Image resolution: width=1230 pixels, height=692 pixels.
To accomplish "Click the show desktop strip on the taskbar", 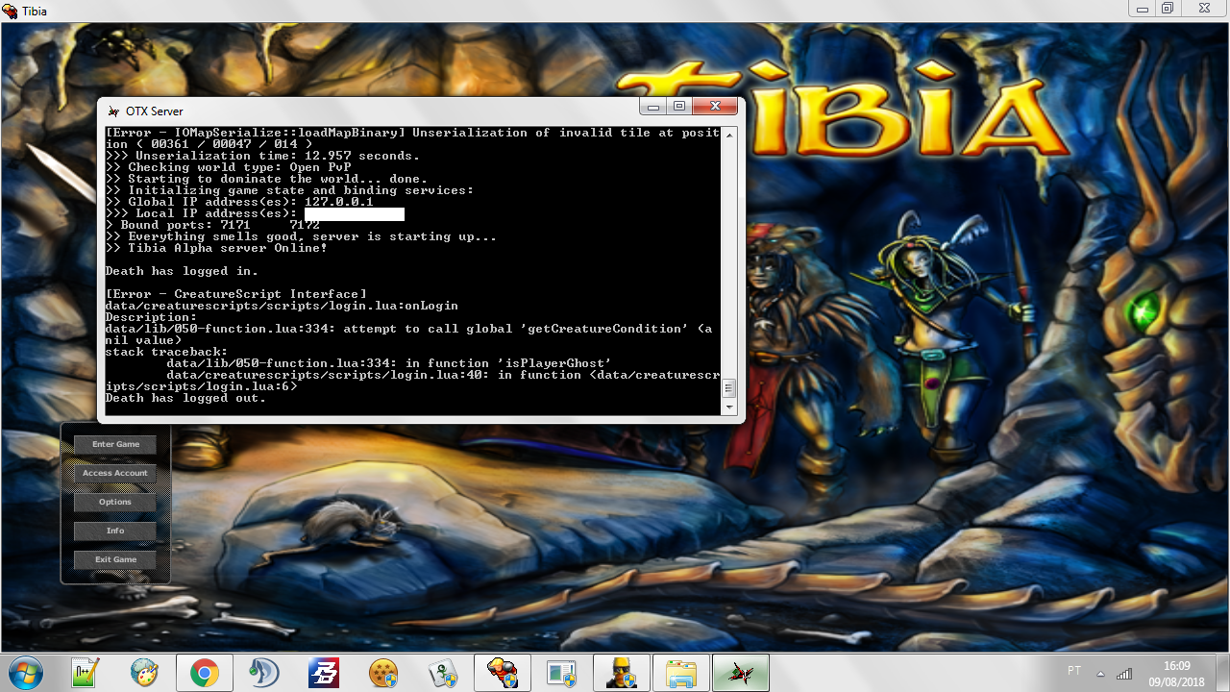I will click(x=1222, y=673).
